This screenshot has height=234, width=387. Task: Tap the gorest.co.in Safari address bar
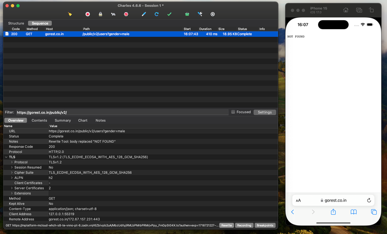[333, 200]
